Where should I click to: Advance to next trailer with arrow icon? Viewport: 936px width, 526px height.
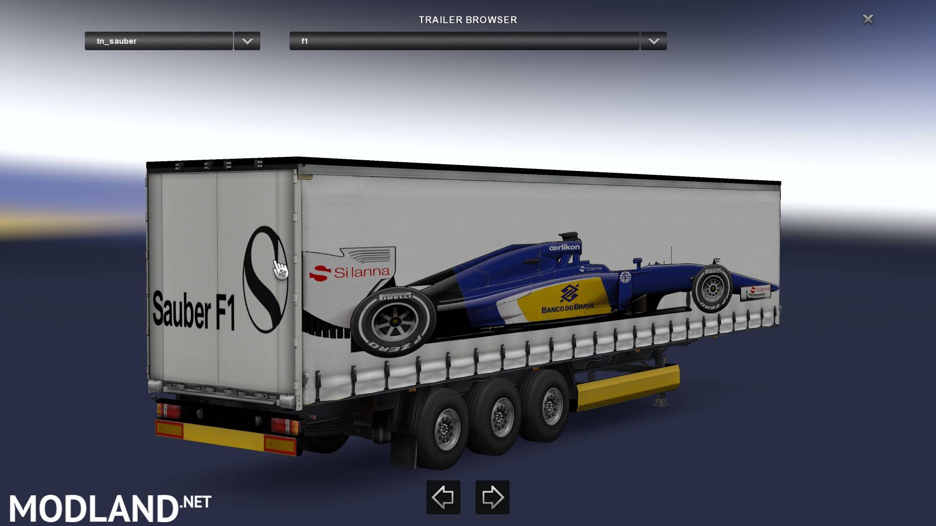[493, 498]
